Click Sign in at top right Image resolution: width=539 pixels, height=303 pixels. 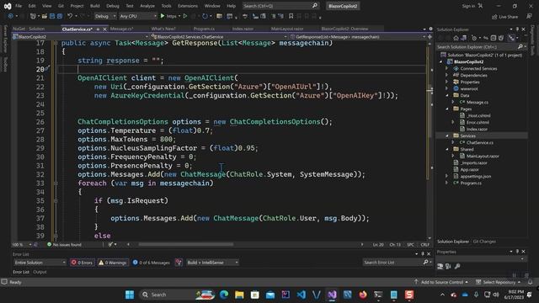468,6
